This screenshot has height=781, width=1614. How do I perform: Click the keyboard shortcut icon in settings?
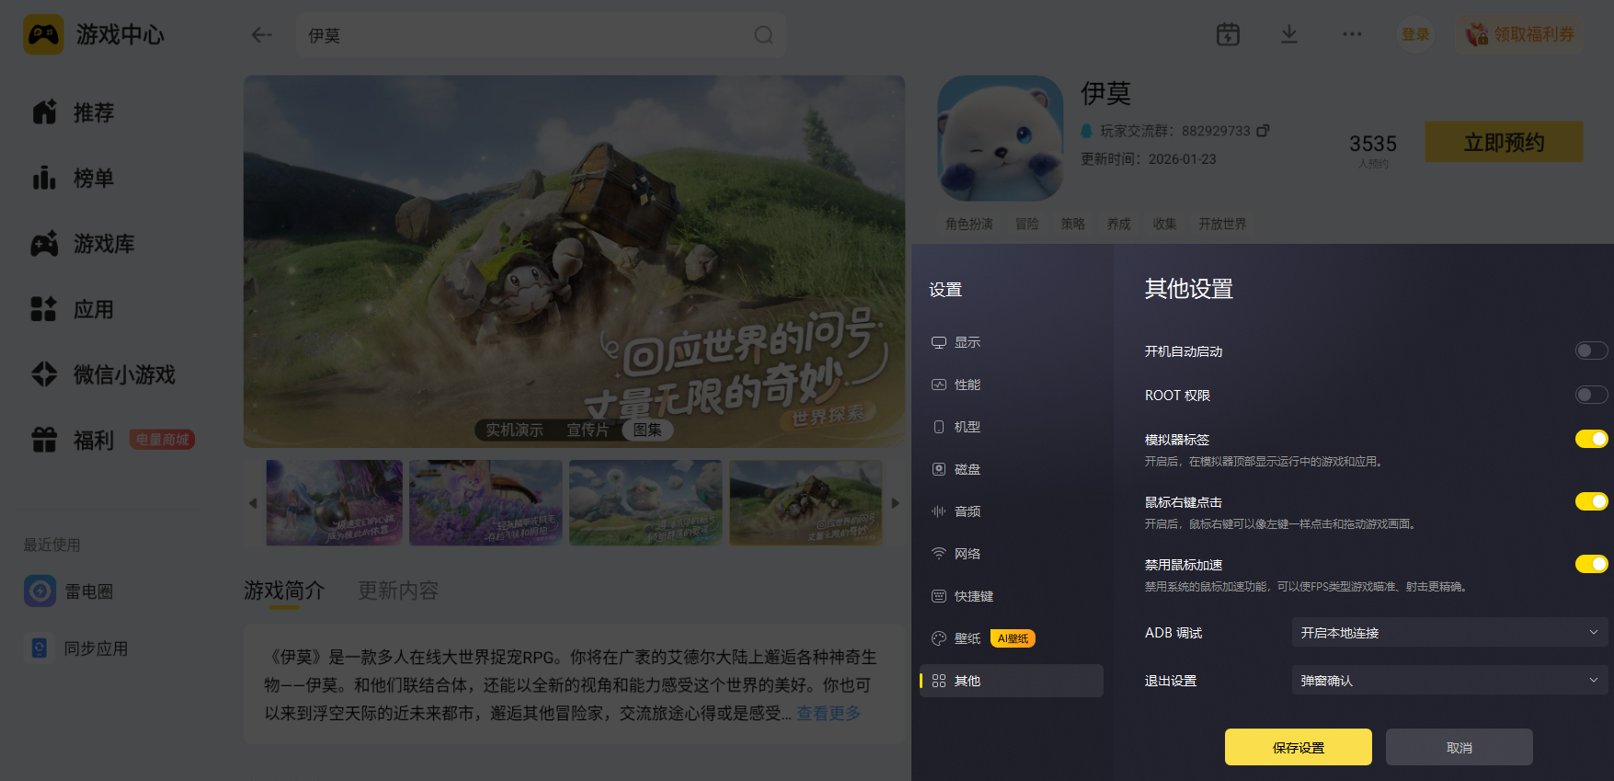pyautogui.click(x=938, y=596)
